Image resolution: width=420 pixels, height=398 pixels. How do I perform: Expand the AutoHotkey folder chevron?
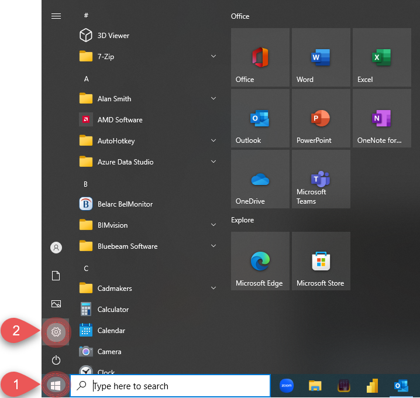214,140
